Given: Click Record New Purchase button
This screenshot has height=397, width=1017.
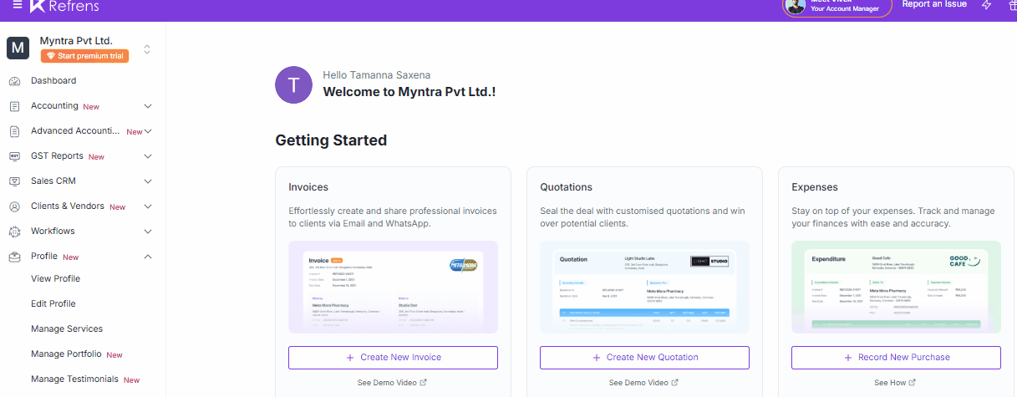Looking at the screenshot, I should tap(896, 358).
